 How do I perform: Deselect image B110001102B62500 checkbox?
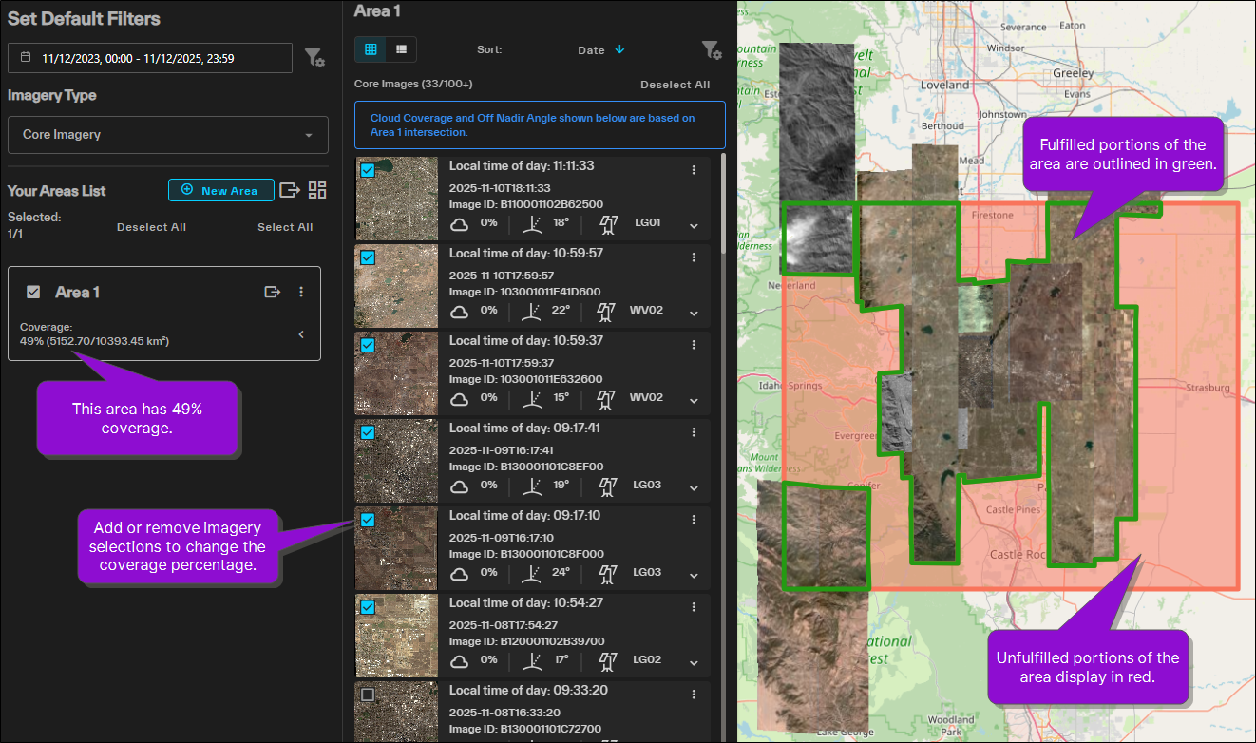[368, 170]
